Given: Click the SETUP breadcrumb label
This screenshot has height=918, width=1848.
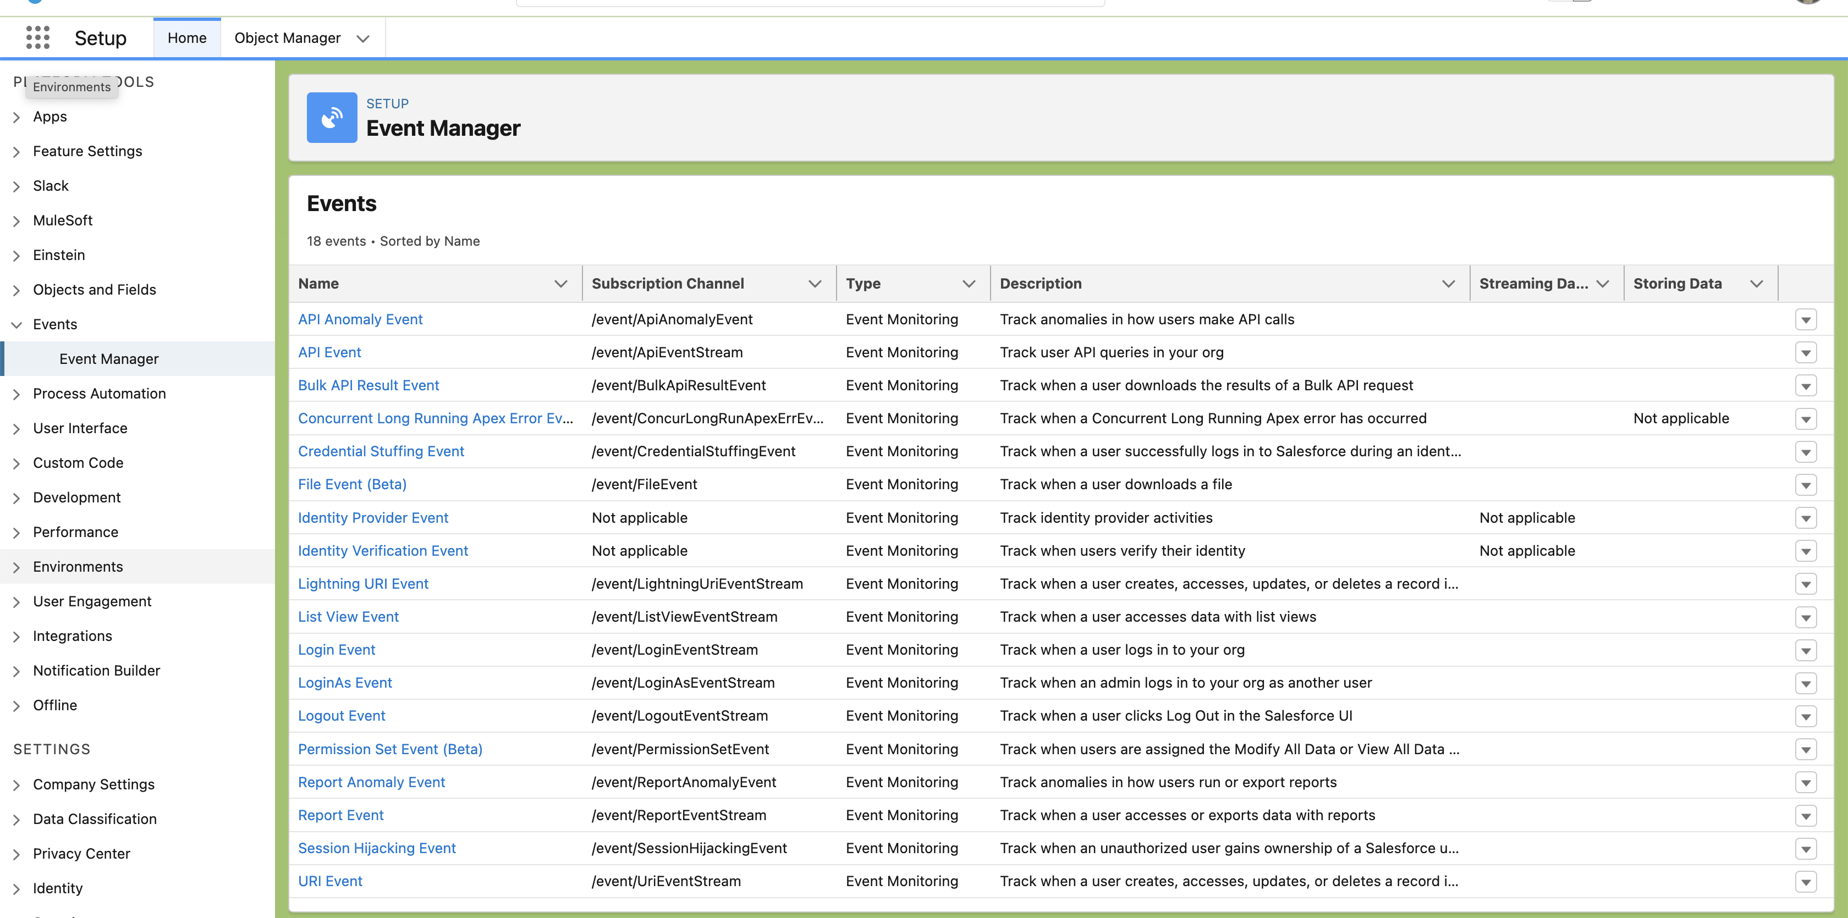Looking at the screenshot, I should click(387, 103).
